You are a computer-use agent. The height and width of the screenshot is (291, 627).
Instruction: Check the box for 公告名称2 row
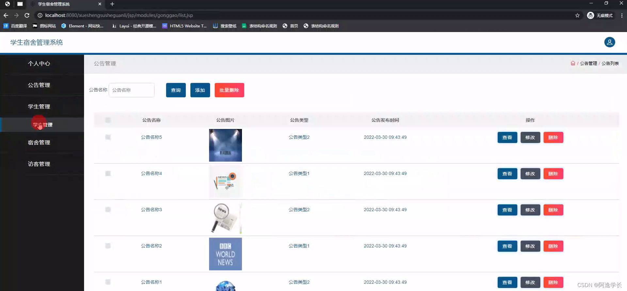108,246
